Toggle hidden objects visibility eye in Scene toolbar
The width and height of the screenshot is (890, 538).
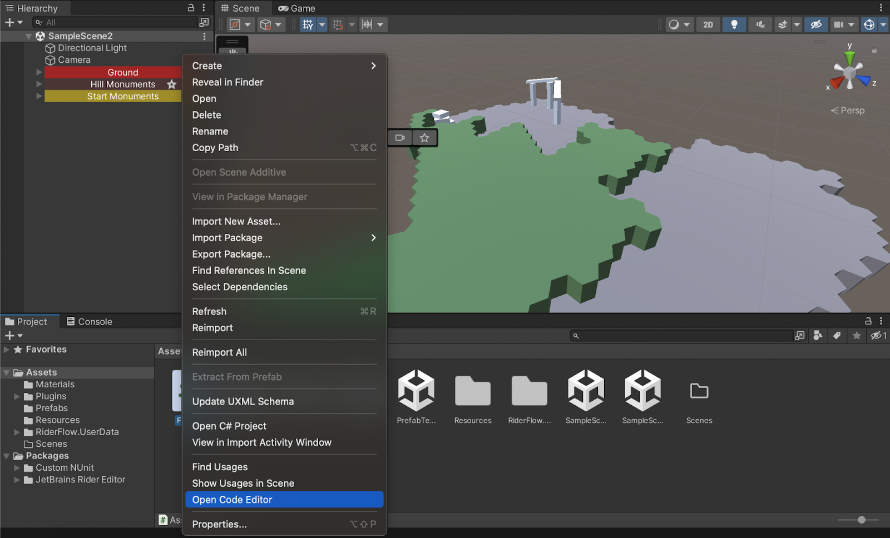click(x=815, y=24)
